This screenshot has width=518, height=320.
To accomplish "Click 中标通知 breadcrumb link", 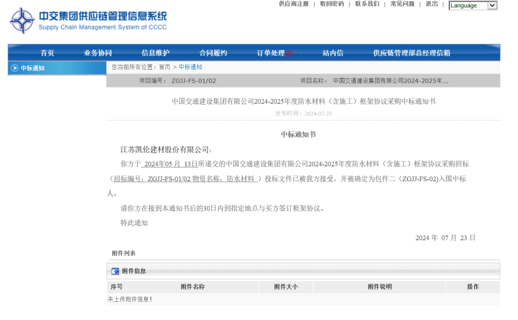I will tap(190, 67).
